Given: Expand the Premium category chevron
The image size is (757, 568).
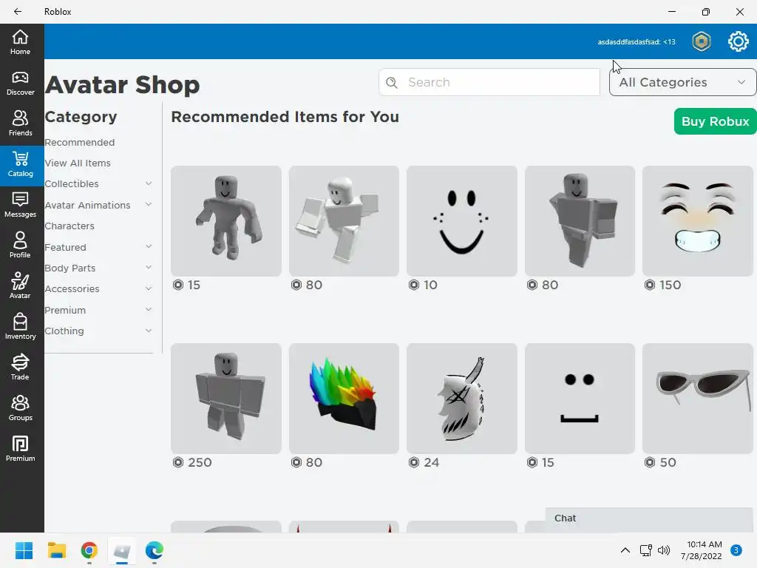Looking at the screenshot, I should pos(149,309).
